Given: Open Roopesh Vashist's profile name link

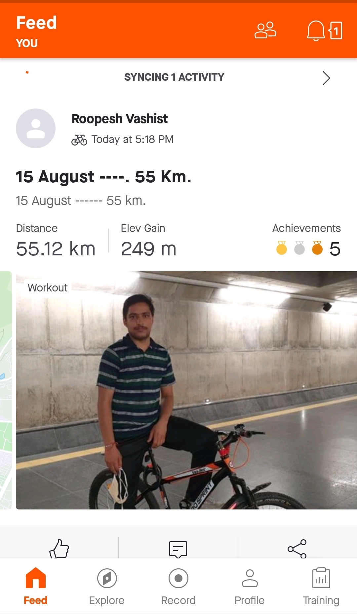Looking at the screenshot, I should [x=120, y=119].
